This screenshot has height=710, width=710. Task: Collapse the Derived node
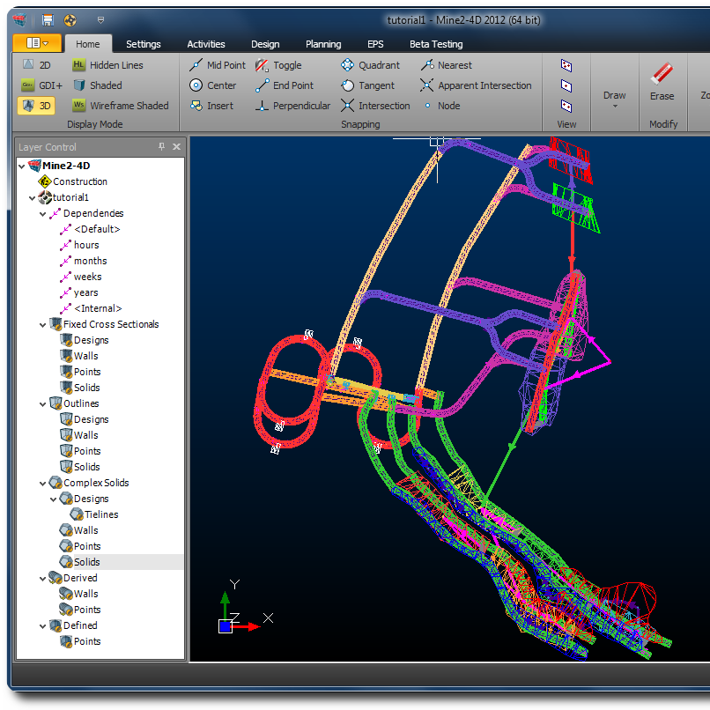point(42,578)
